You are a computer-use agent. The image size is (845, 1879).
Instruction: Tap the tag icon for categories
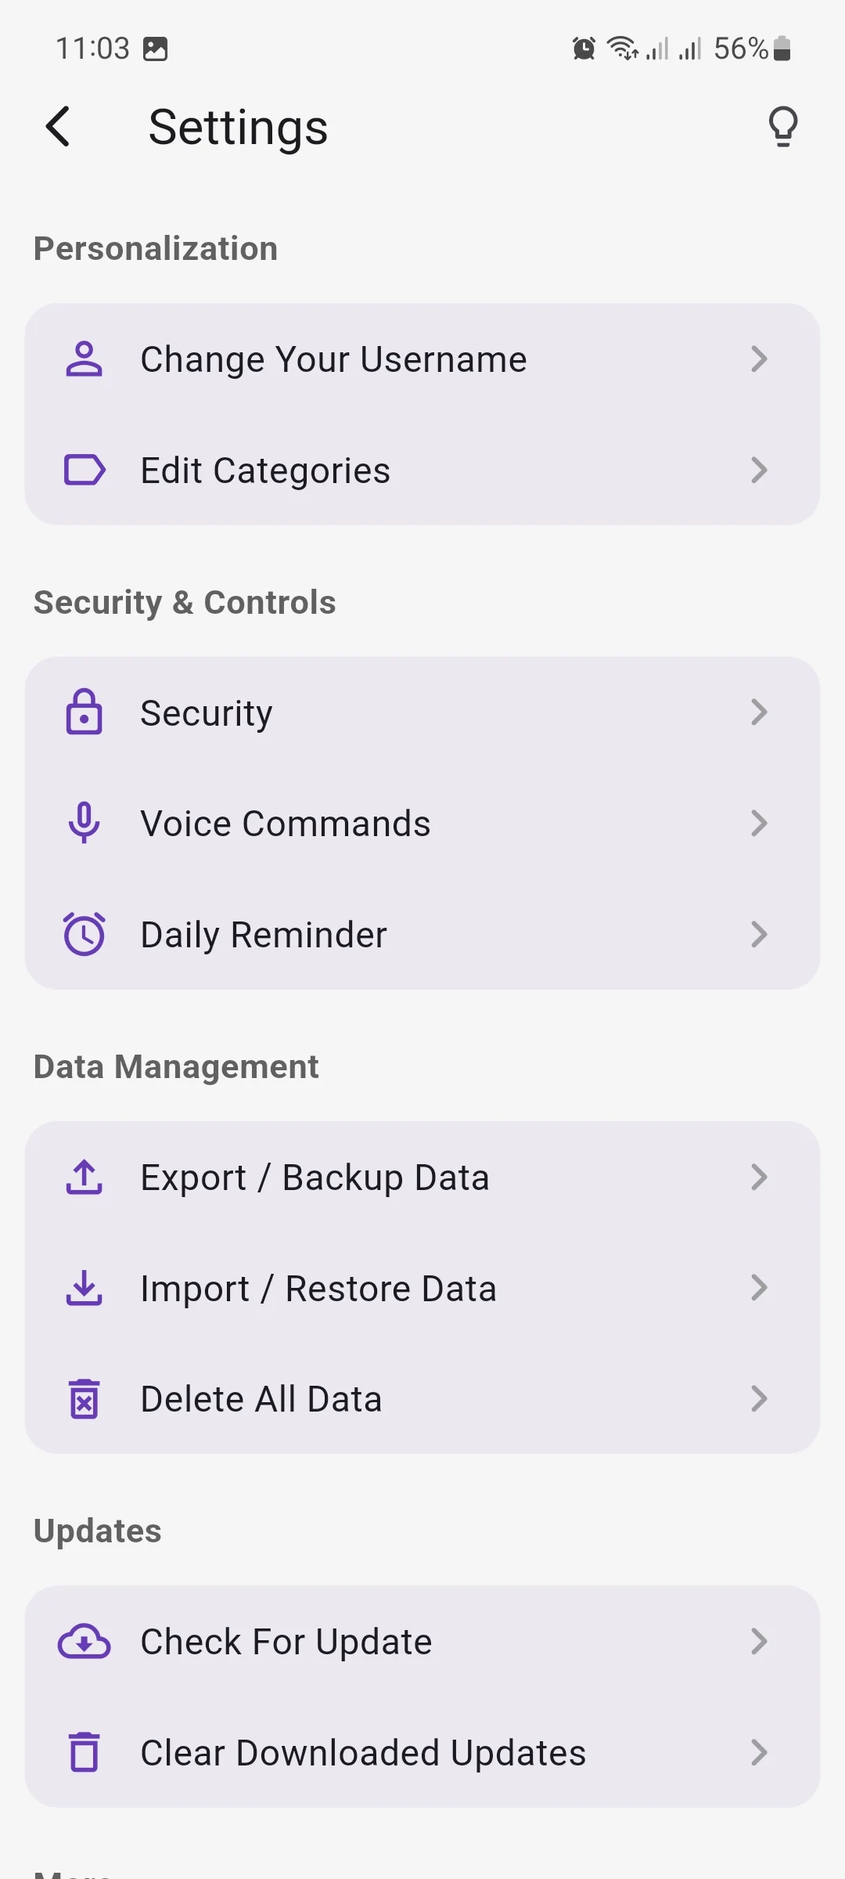84,471
